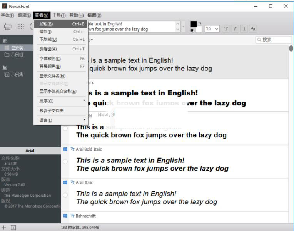Open the font size 16 dropdown
294x231 pixels.
coord(217,29)
